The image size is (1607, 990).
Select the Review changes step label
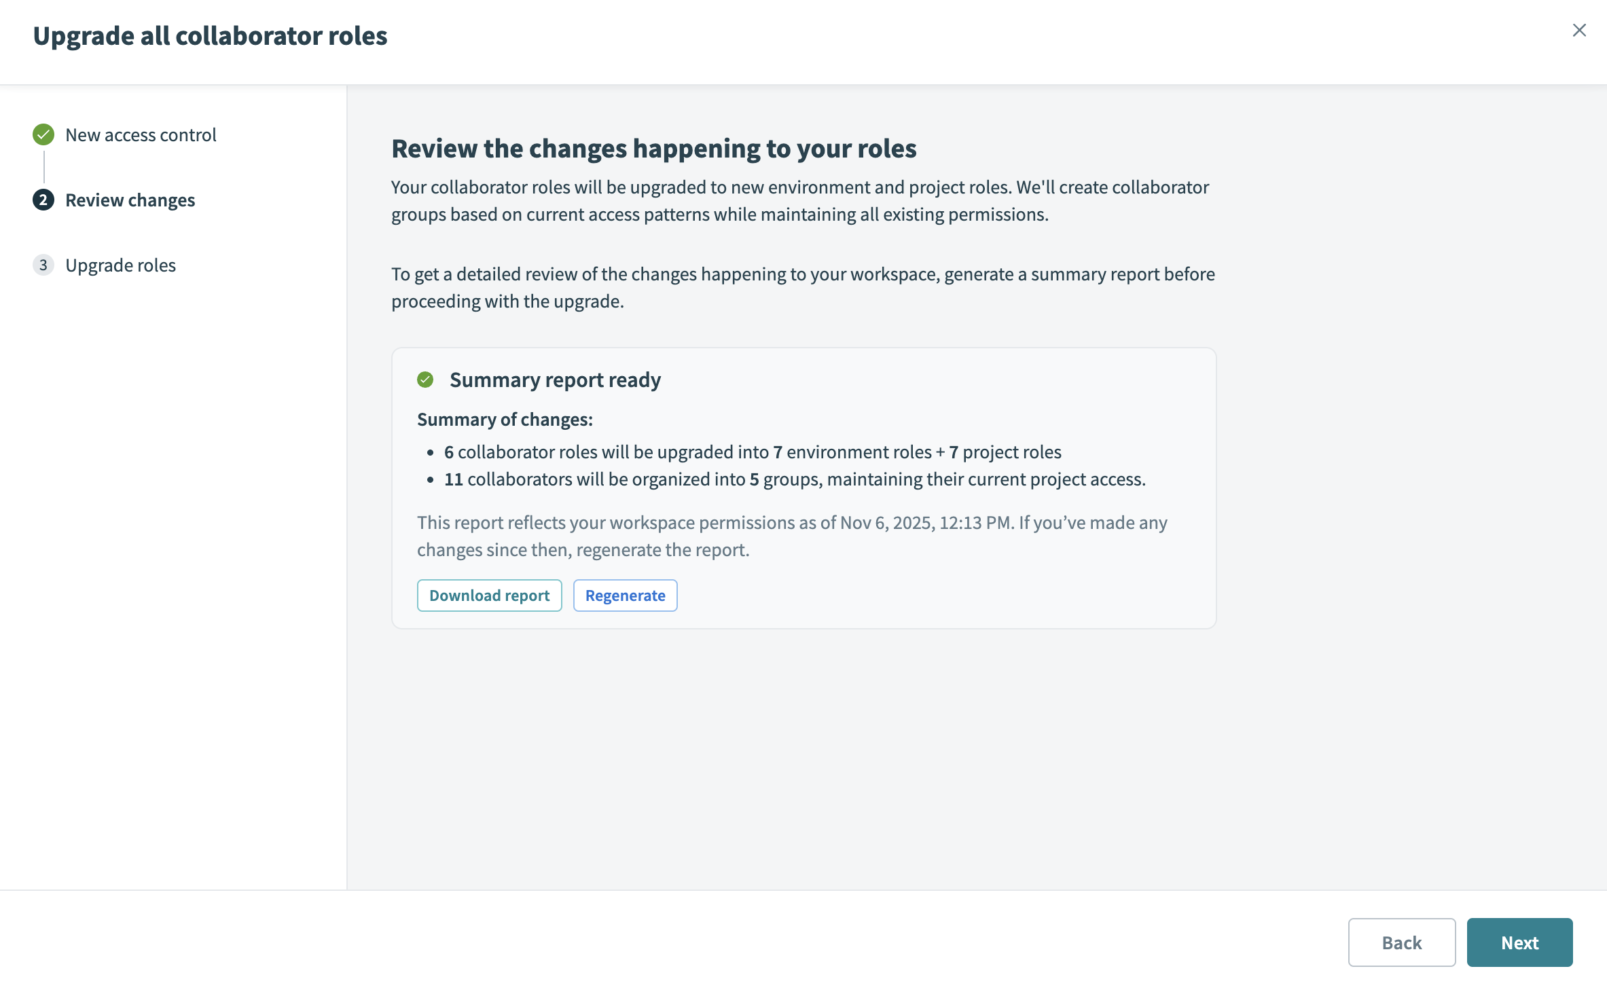130,200
